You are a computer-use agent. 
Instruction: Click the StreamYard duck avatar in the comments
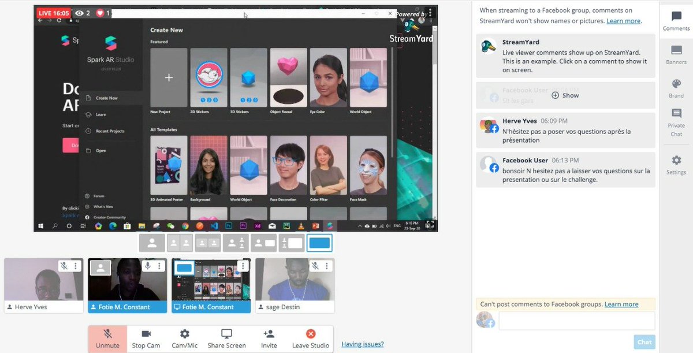pos(489,47)
